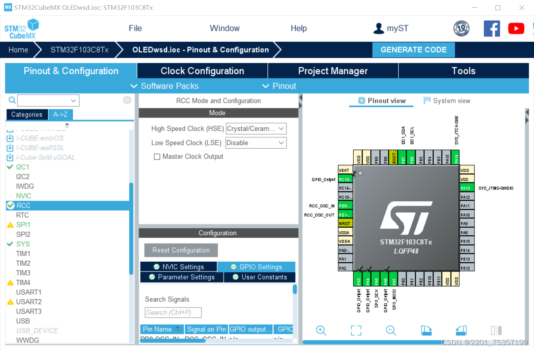The height and width of the screenshot is (350, 534).
Task: Click STM32F103C8Tx breadcrumb
Action: [79, 50]
